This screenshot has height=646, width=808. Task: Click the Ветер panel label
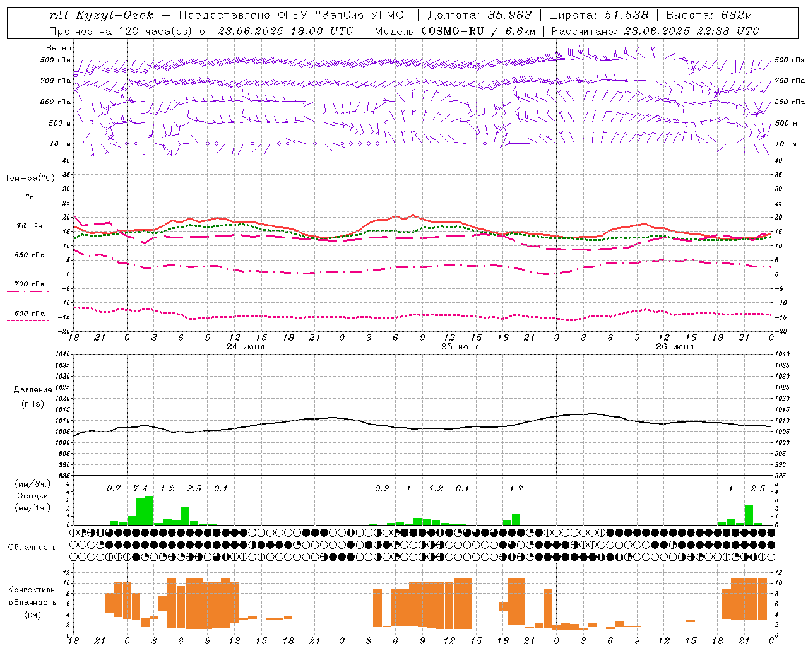(59, 48)
